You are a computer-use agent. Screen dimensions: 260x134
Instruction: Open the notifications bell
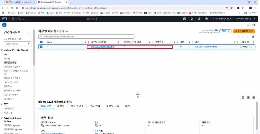(x=192, y=19)
